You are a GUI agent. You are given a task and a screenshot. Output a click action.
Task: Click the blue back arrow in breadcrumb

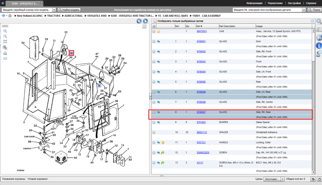coord(3,15)
